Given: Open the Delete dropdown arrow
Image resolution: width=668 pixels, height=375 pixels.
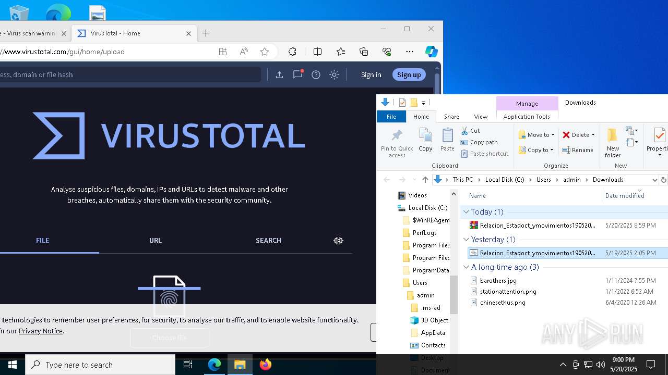Looking at the screenshot, I should [593, 135].
